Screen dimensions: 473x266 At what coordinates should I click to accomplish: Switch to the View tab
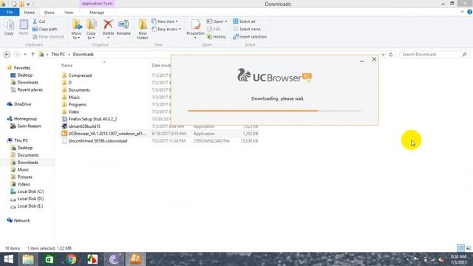69,13
